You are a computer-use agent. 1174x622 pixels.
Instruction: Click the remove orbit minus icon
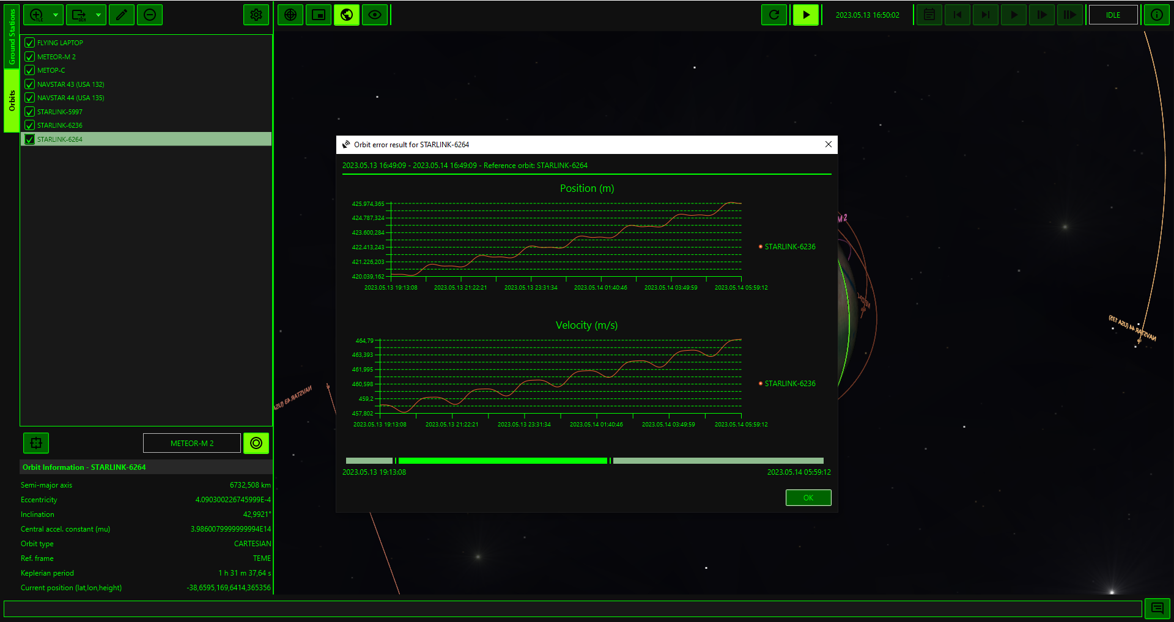click(x=150, y=15)
